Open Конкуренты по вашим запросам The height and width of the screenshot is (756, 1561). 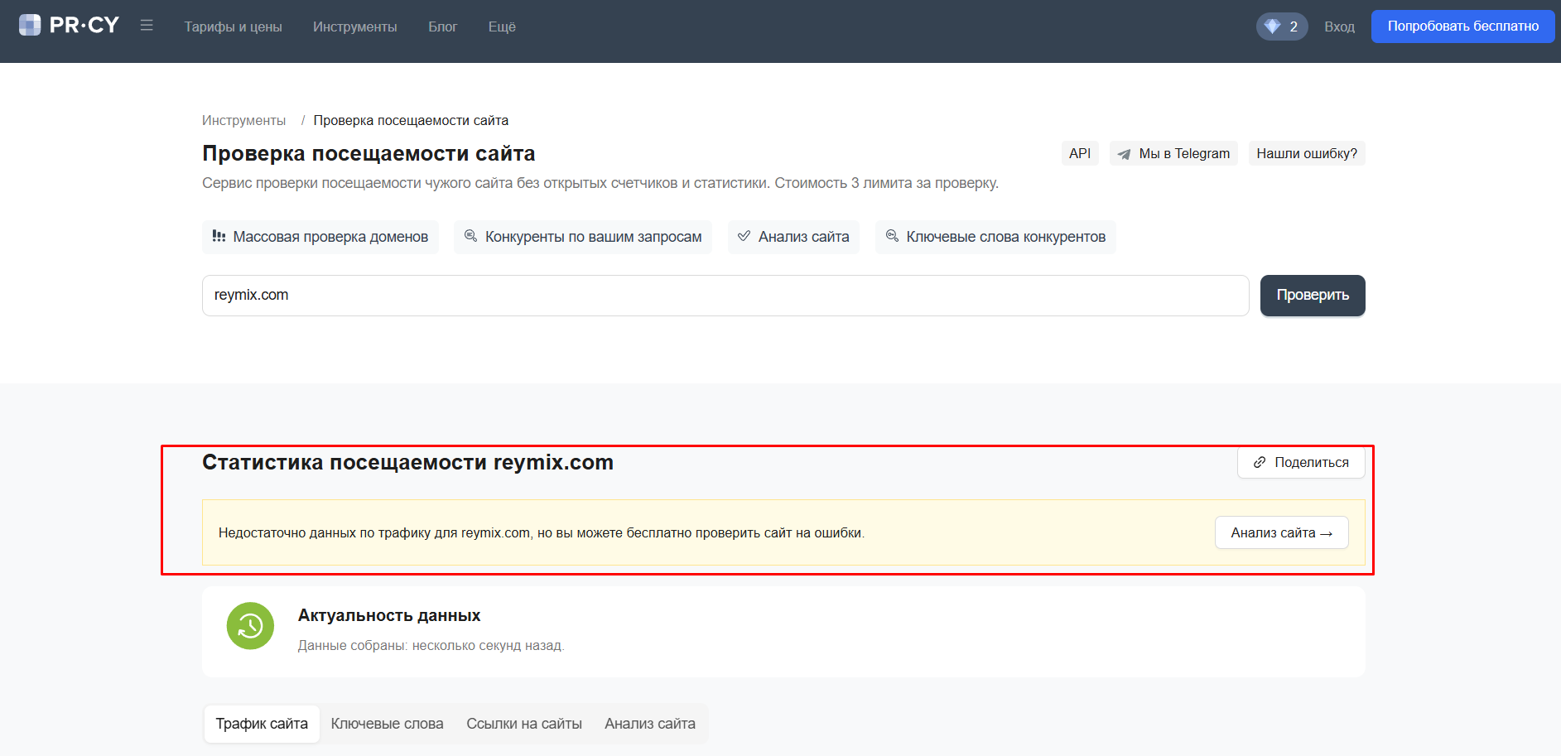(583, 237)
